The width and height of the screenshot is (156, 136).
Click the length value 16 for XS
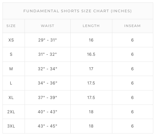coord(91,40)
